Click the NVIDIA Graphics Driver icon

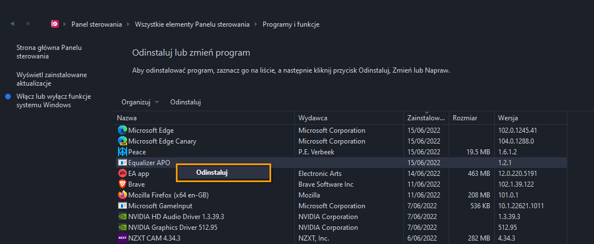coord(122,228)
